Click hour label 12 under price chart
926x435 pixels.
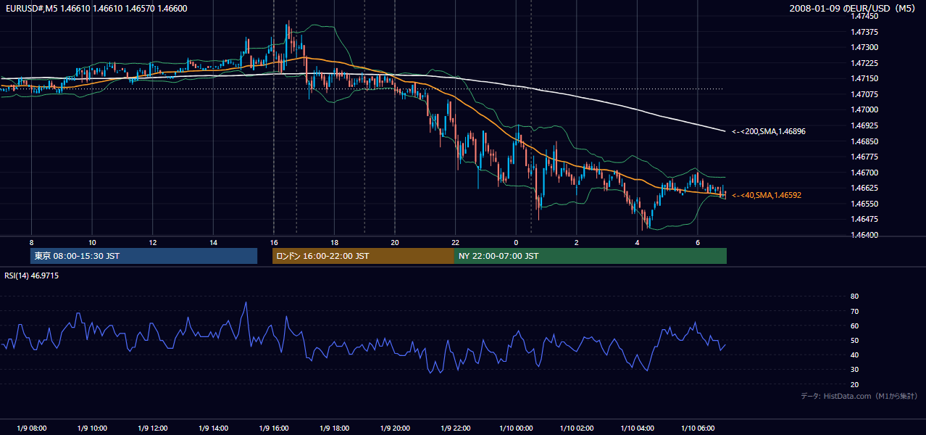(153, 242)
